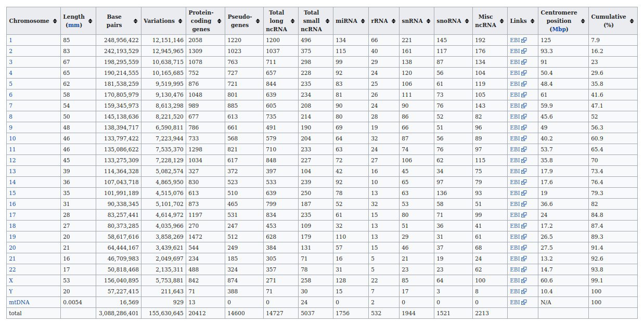Select mtDNA length value 0.0054
This screenshot has width=644, height=323.
(72, 302)
